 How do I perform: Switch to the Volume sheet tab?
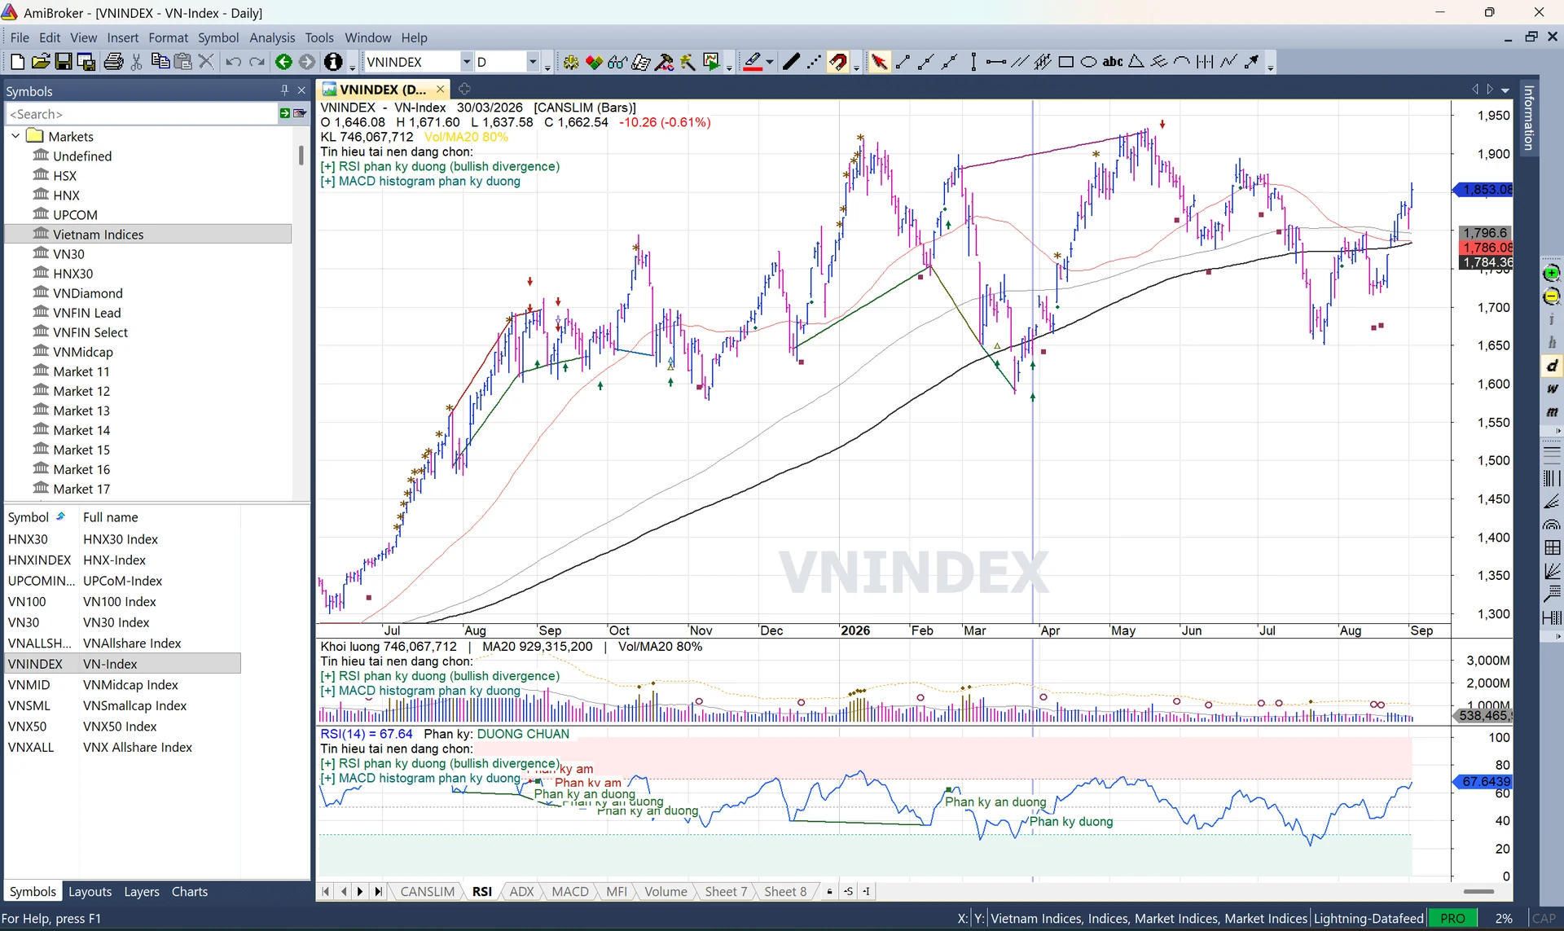666,891
